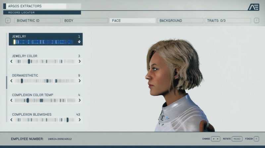Select the Face tab
The width and height of the screenshot is (265, 148).
pyautogui.click(x=133, y=20)
